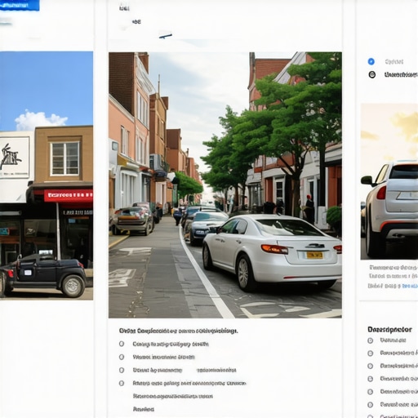Select third radio option under the bold right-panel heading
Viewport: 418px width, 418px height.
click(370, 366)
